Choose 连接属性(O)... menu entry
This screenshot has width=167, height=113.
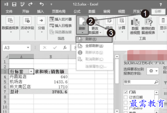tap(95, 67)
